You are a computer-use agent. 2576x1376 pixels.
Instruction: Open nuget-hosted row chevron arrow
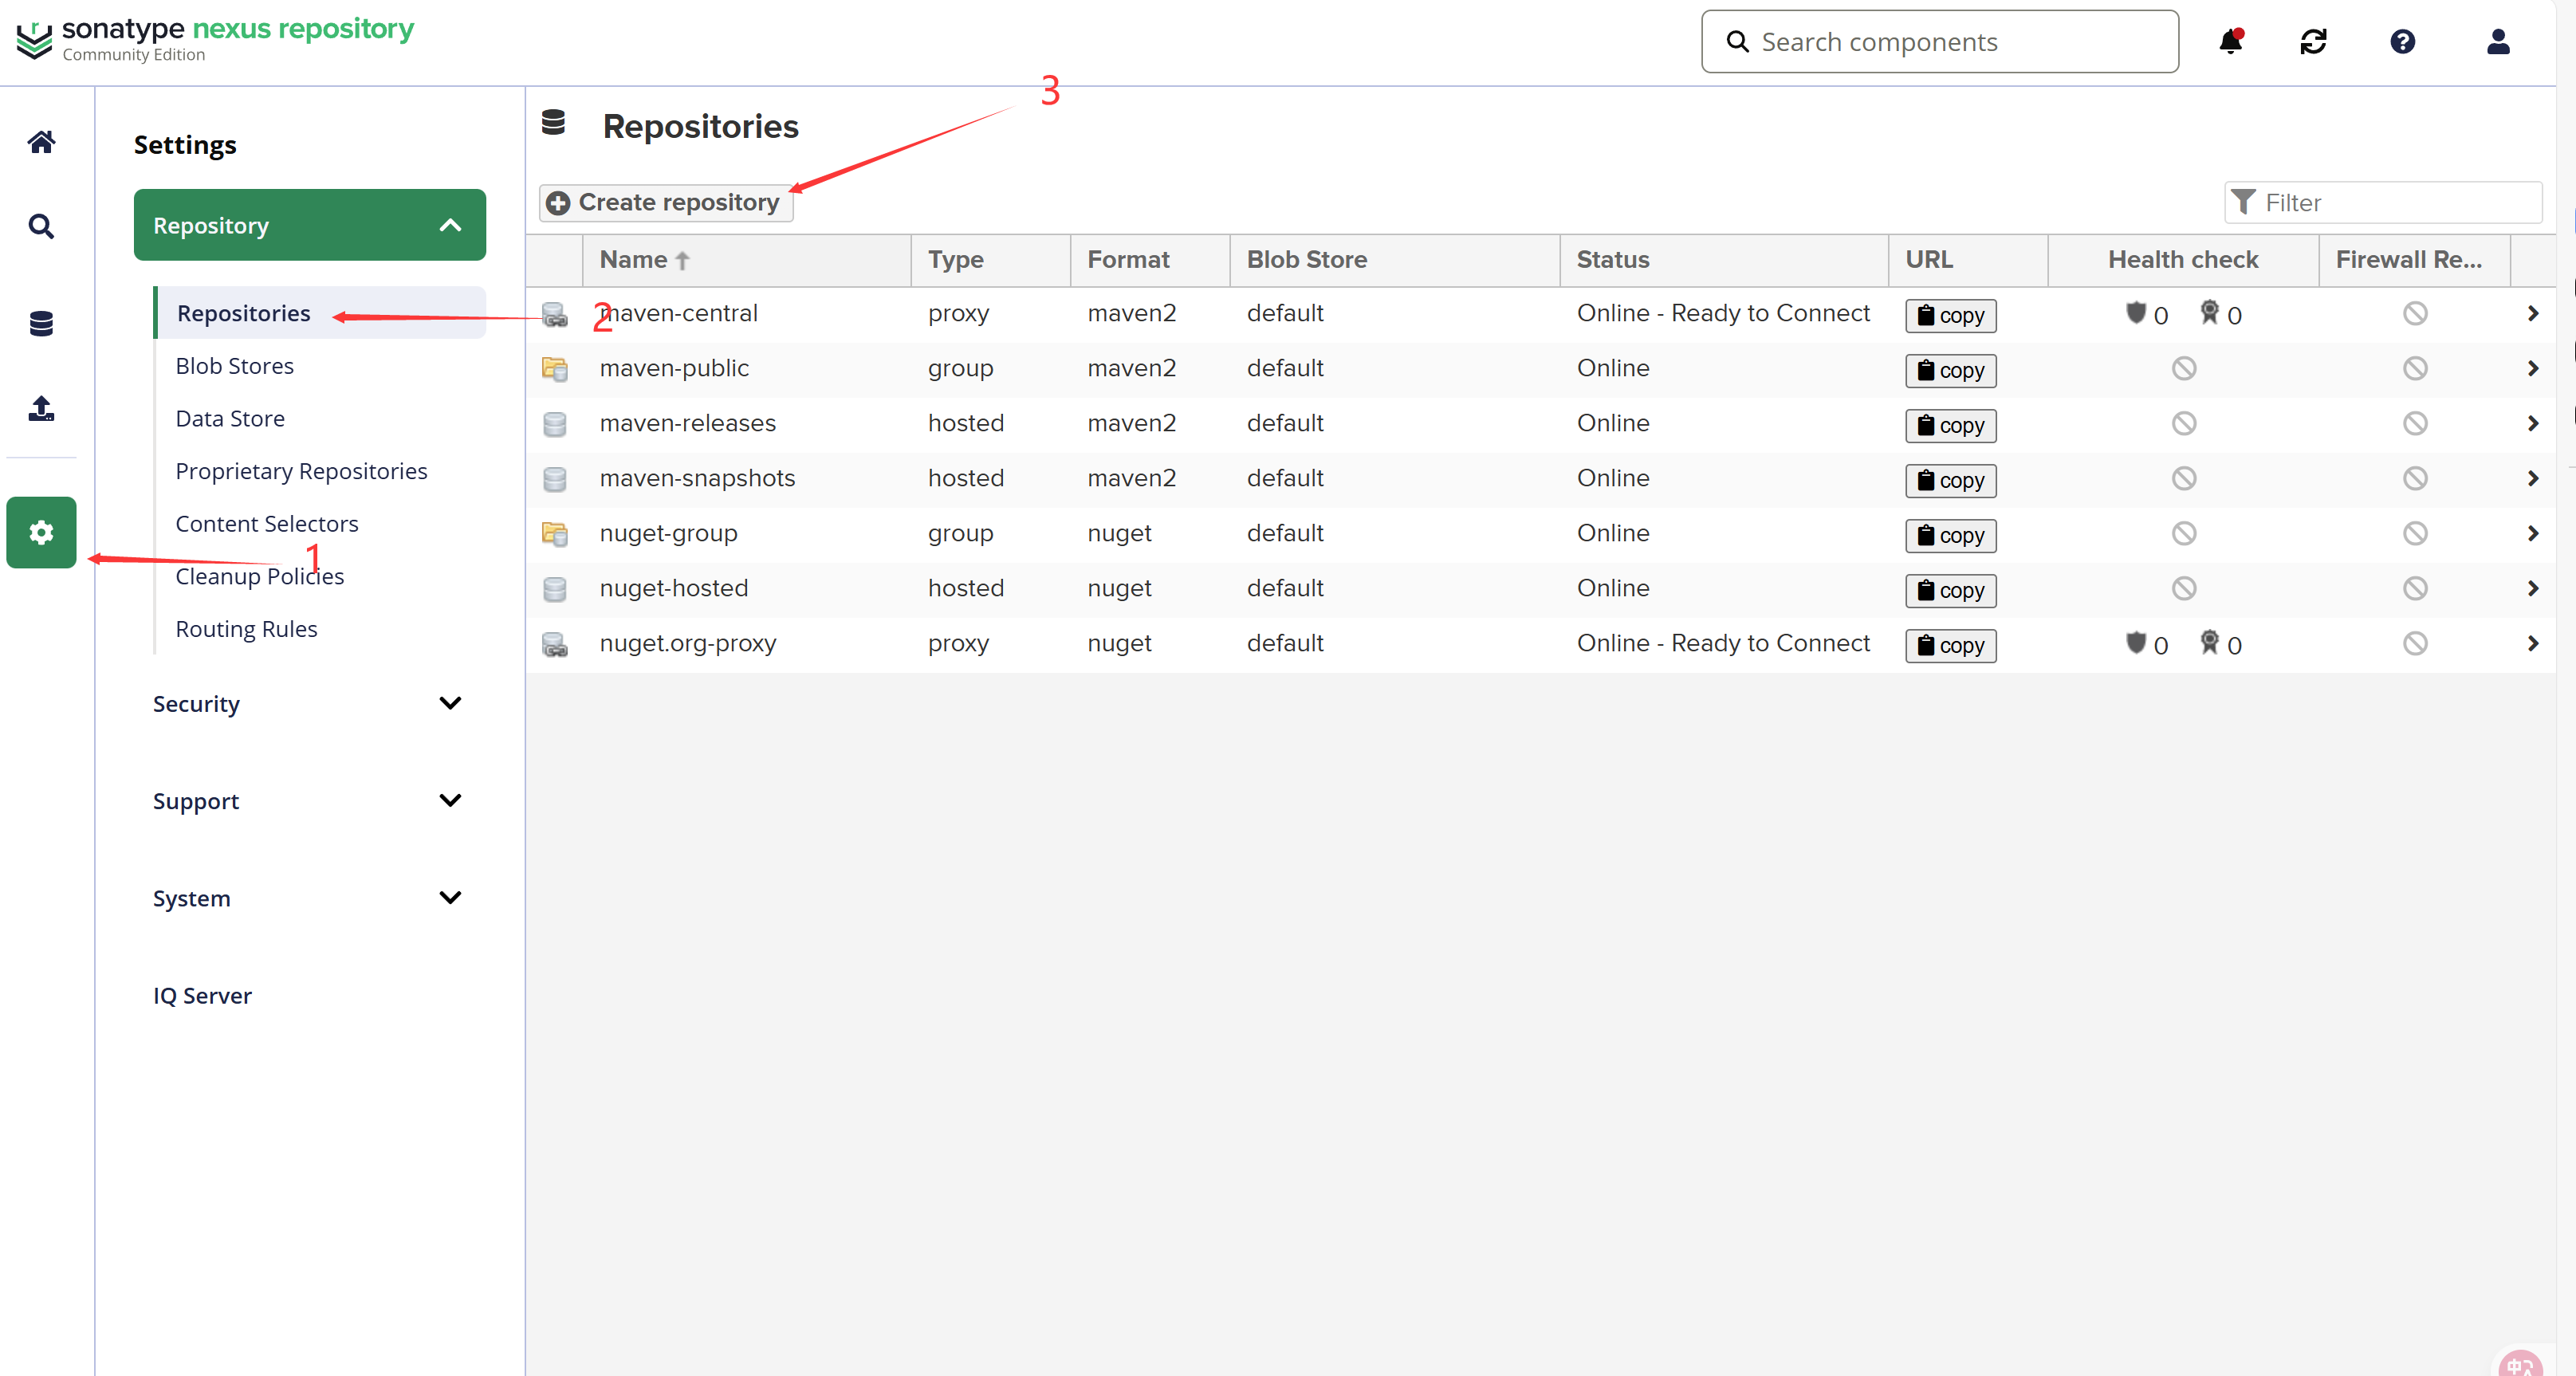point(2532,588)
